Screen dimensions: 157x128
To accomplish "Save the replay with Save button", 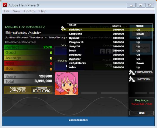I will (142, 113).
